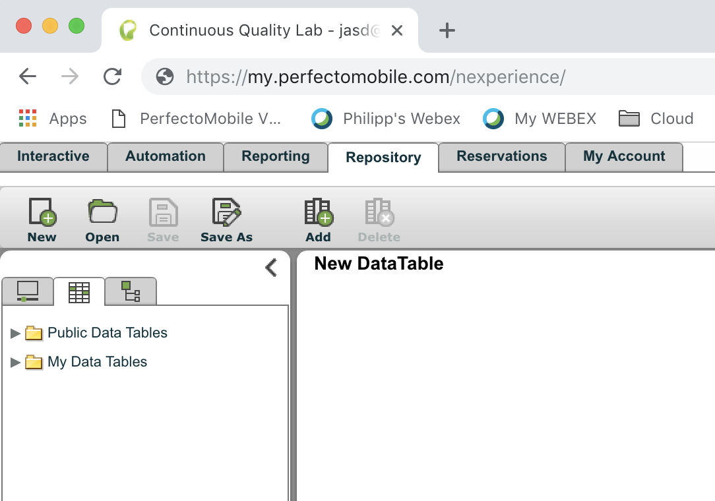This screenshot has width=715, height=501.
Task: Open the object tree tab icon
Action: (x=131, y=291)
